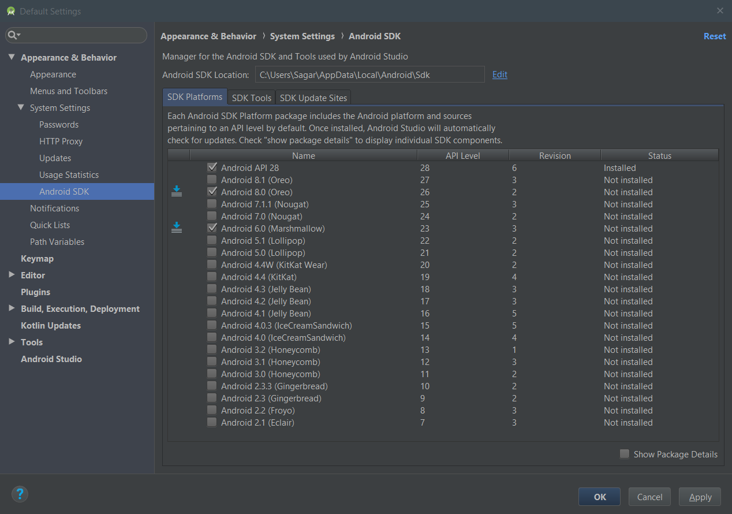Open the SDK Update Sites tab
The width and height of the screenshot is (732, 514).
click(313, 98)
